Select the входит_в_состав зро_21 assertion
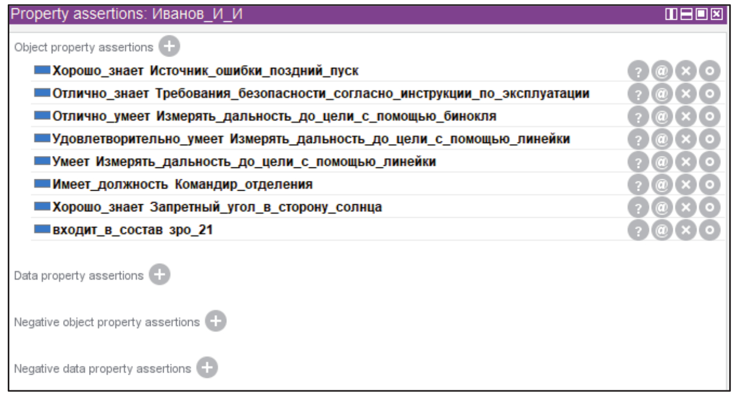This screenshot has height=397, width=738. click(x=133, y=230)
